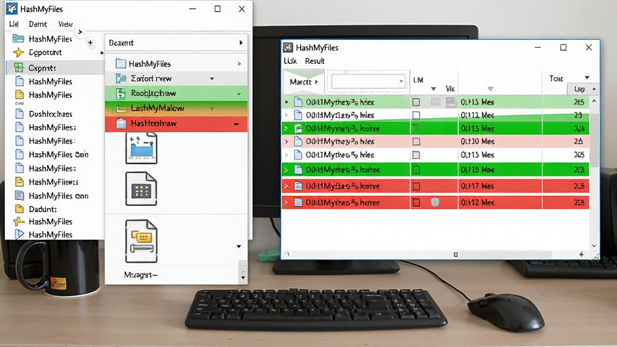Click file icon in pink 0L10 Mes row
The height and width of the screenshot is (347, 617).
click(x=298, y=142)
